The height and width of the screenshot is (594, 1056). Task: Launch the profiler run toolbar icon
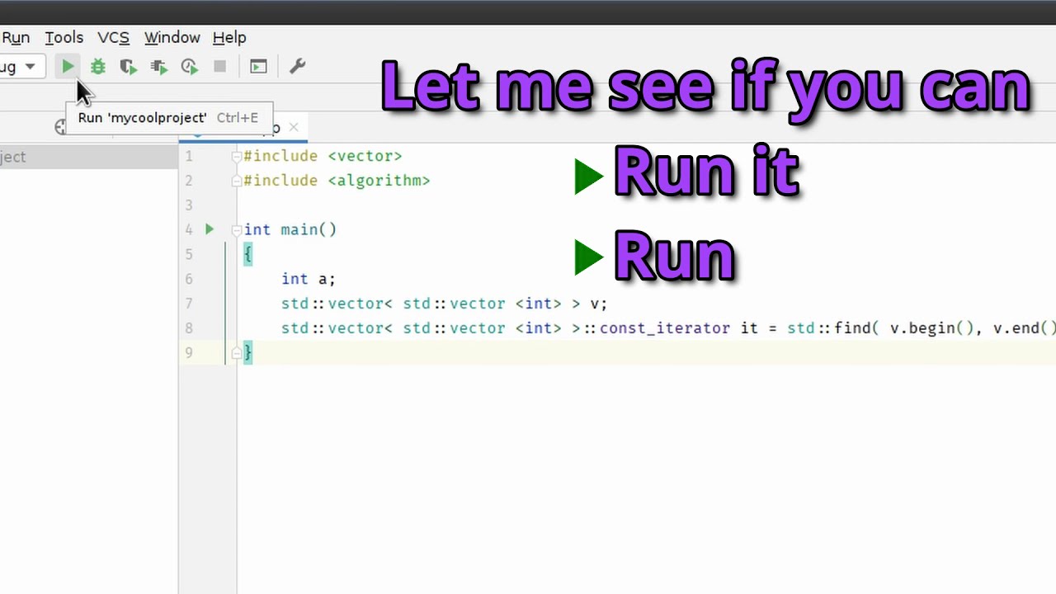[158, 67]
